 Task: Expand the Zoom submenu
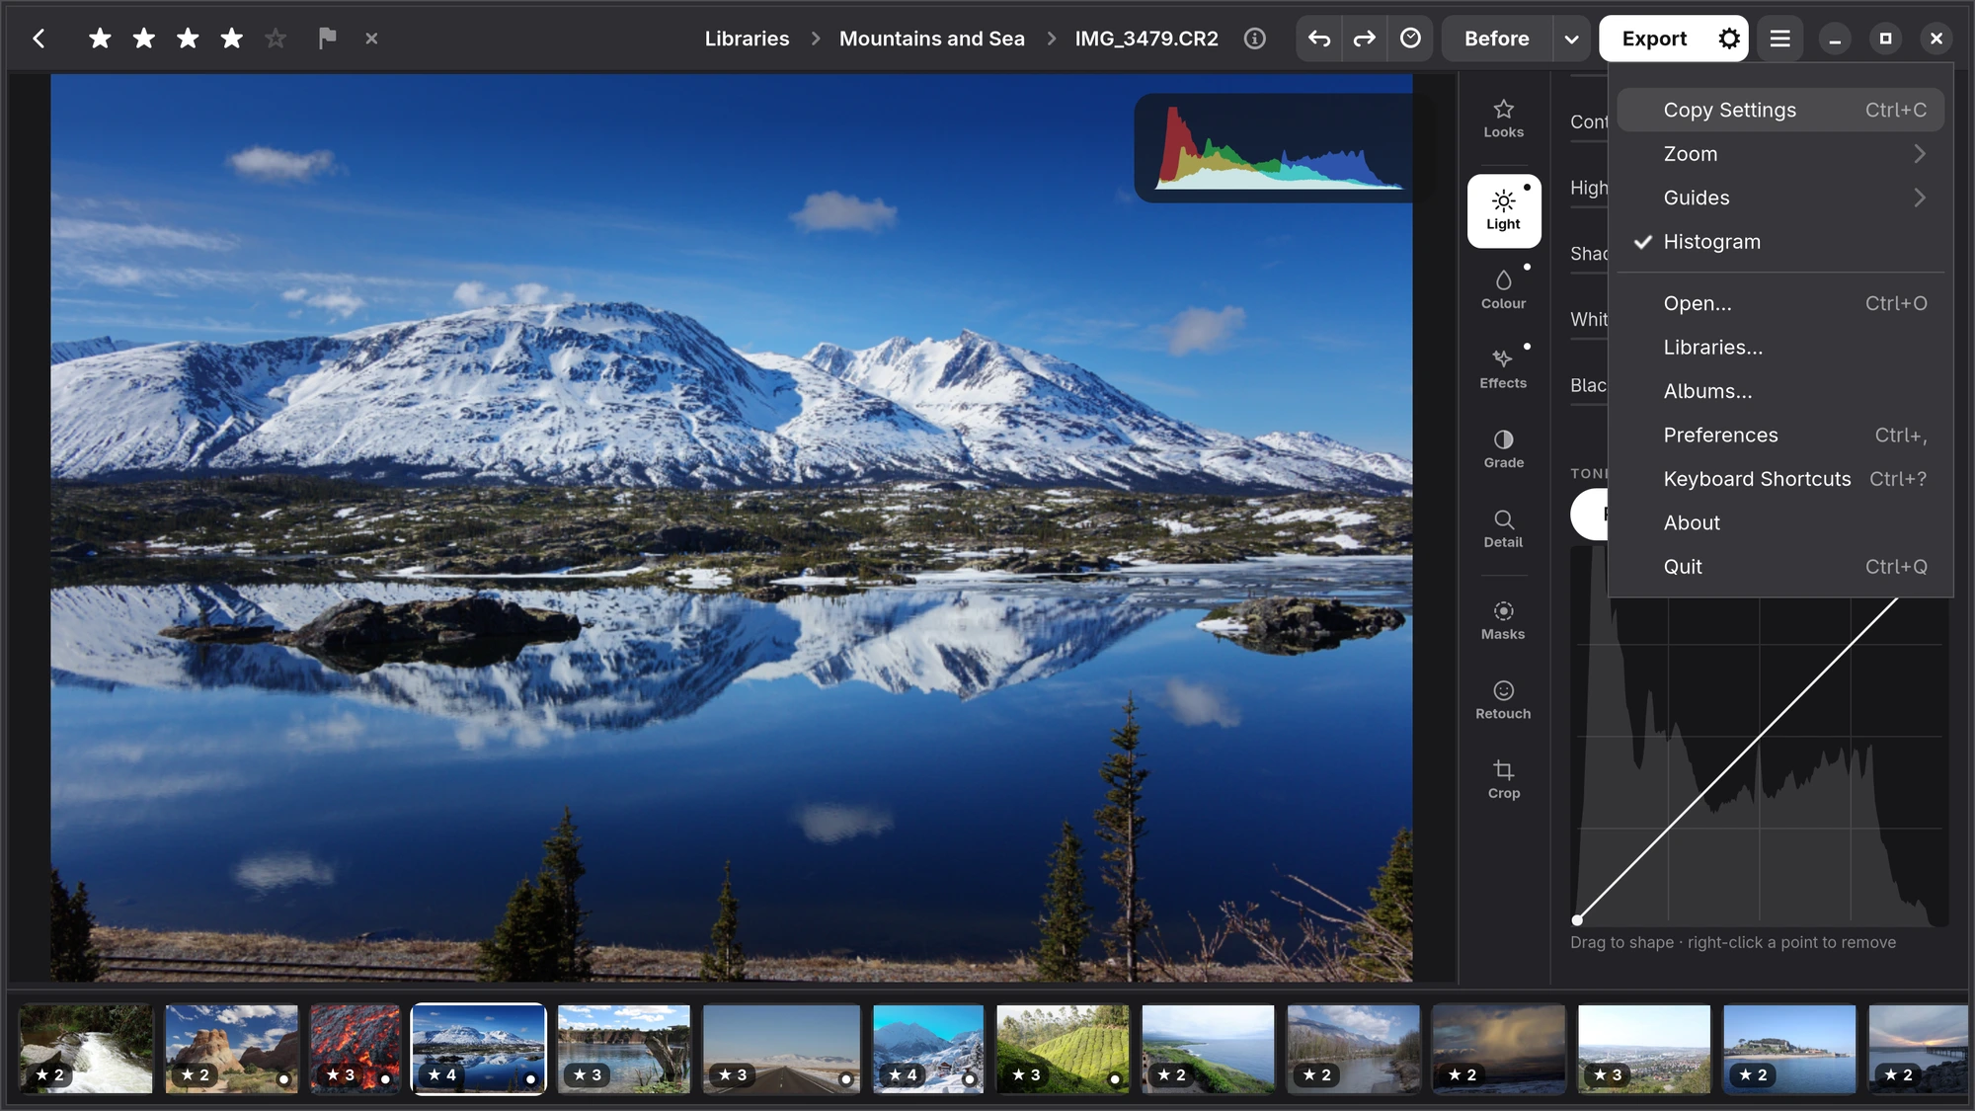pyautogui.click(x=1780, y=154)
